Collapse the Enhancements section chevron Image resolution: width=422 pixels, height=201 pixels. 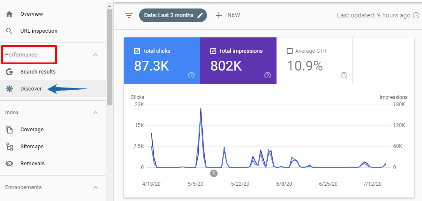coord(95,187)
